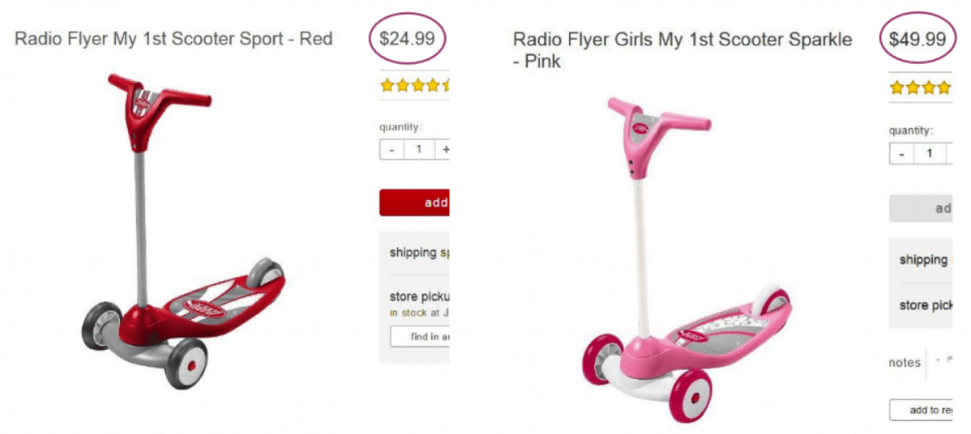The height and width of the screenshot is (434, 971).
Task: Increase quantity for the red scooter
Action: [x=443, y=150]
